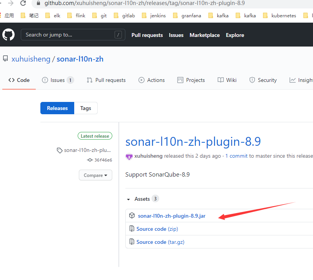Open the elk bookmark folder
The image size is (313, 280).
tap(53, 16)
